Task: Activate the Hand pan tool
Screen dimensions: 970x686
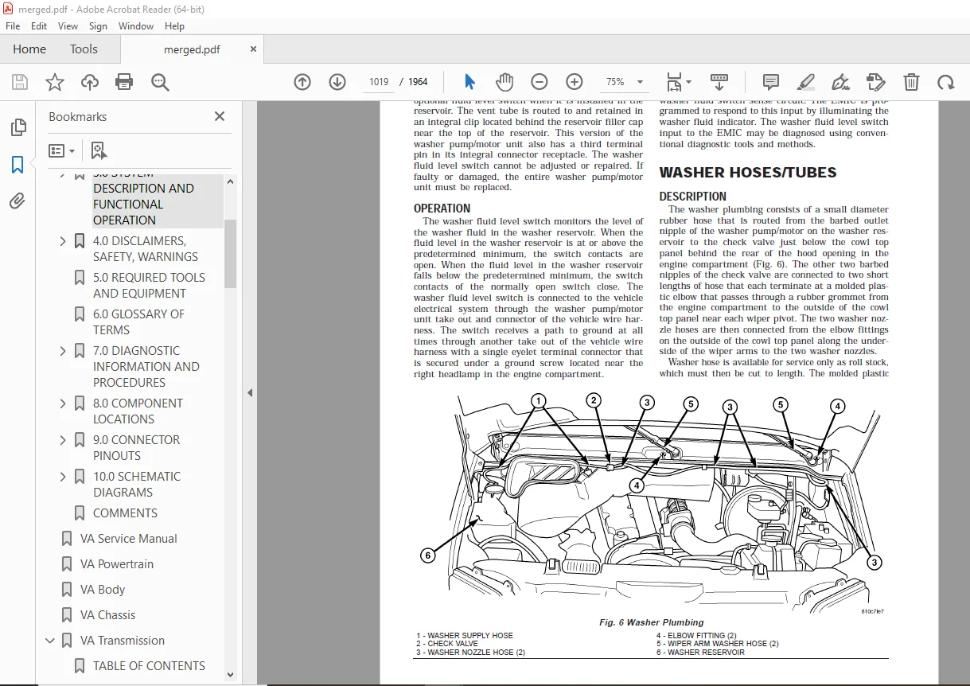Action: point(504,82)
